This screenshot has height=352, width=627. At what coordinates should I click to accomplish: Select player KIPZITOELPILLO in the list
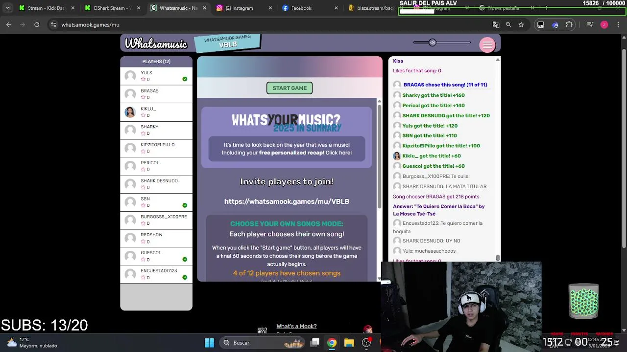click(156, 148)
